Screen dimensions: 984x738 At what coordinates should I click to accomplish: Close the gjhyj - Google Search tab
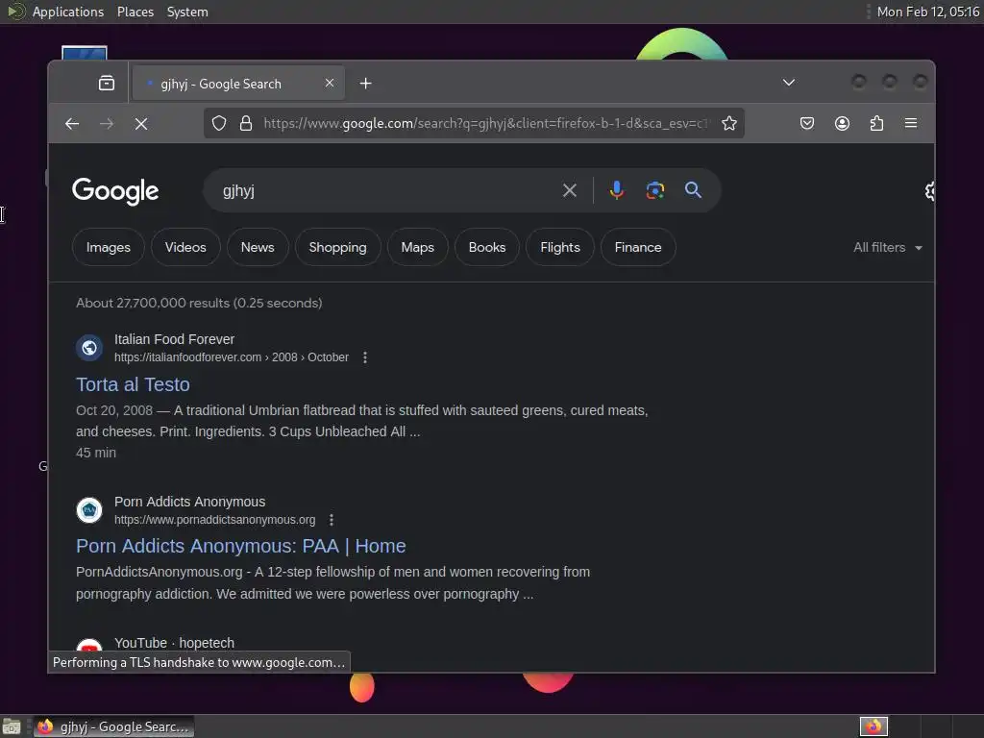pyautogui.click(x=330, y=83)
